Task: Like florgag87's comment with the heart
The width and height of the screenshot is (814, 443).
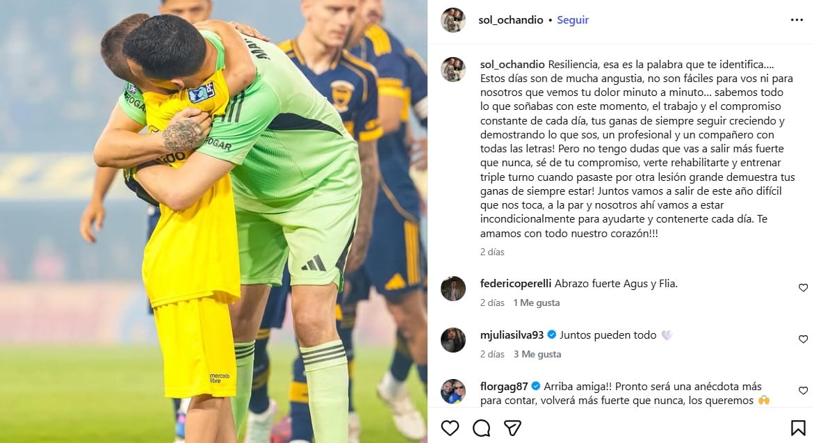Action: click(803, 391)
